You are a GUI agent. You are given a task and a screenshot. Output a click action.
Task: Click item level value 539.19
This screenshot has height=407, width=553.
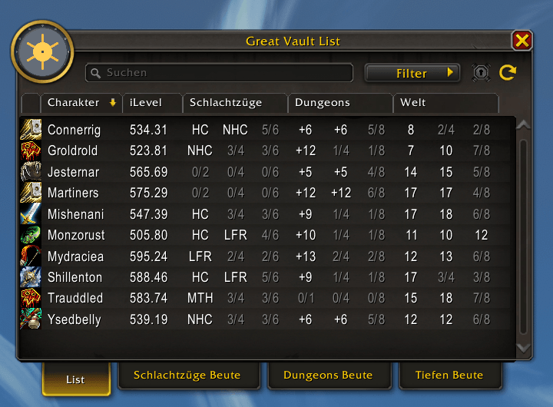[x=148, y=319]
